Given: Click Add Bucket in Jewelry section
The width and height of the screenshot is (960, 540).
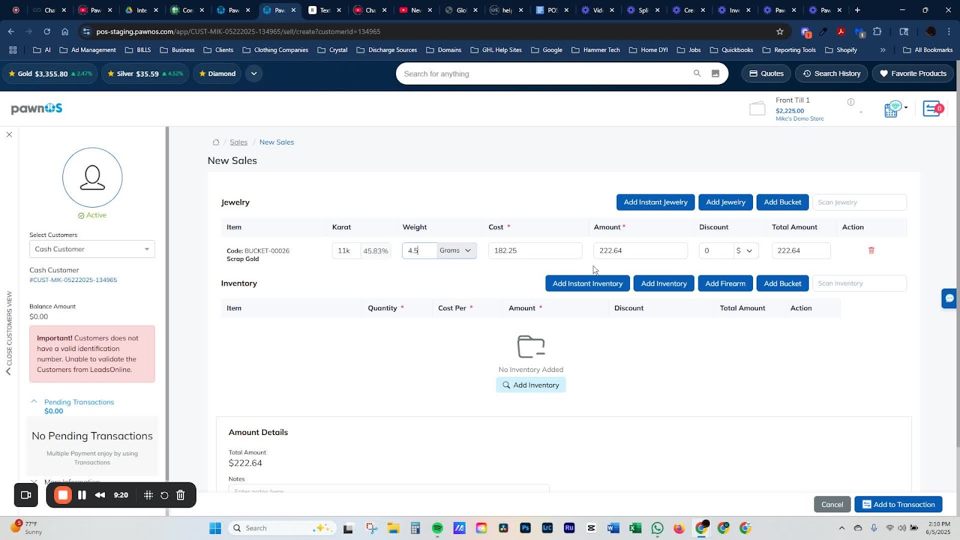Looking at the screenshot, I should 782,202.
